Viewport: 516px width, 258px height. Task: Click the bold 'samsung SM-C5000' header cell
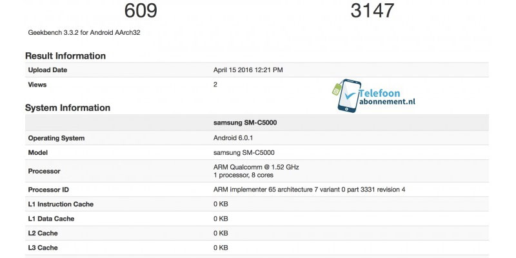pyautogui.click(x=245, y=123)
